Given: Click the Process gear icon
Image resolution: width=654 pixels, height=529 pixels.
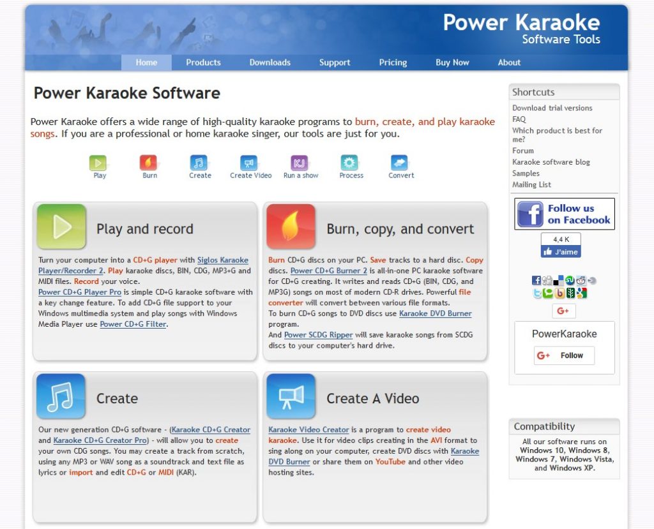Looking at the screenshot, I should click(350, 161).
